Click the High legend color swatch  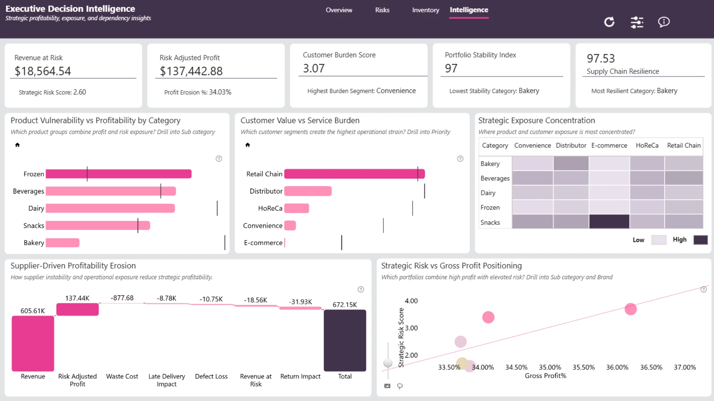click(x=701, y=240)
